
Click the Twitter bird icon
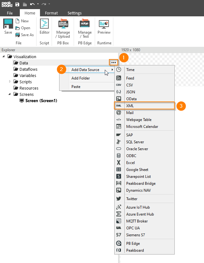119,199
